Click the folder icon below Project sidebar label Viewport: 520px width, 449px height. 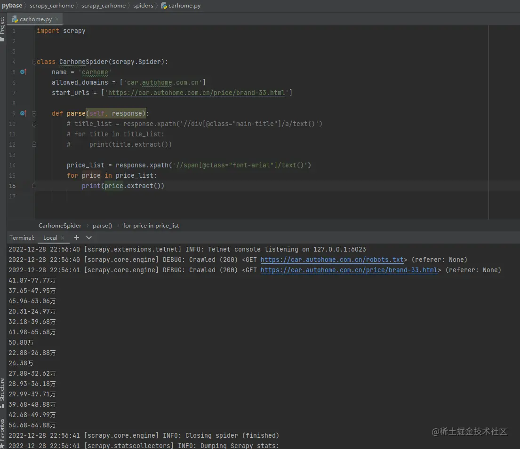2,39
